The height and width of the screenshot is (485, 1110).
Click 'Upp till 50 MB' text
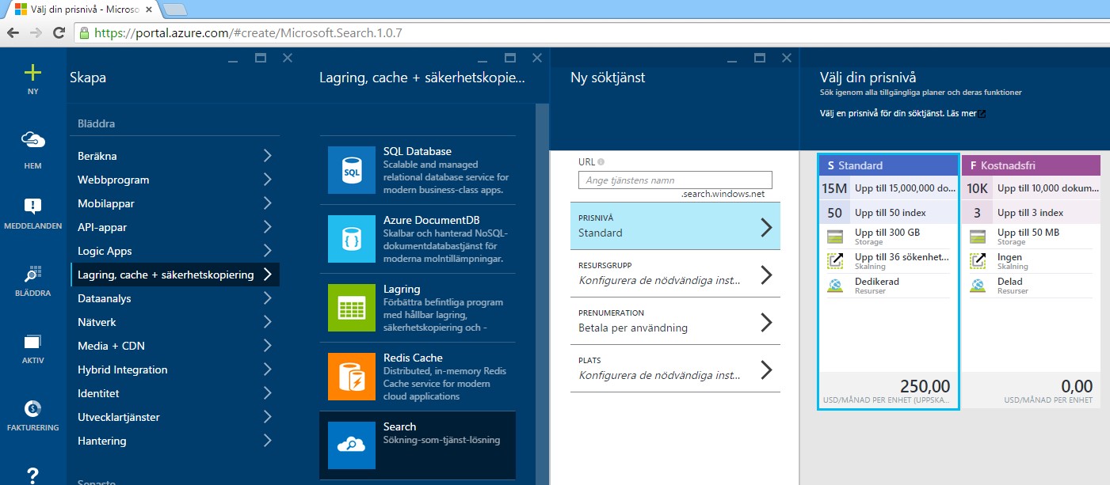click(1028, 233)
